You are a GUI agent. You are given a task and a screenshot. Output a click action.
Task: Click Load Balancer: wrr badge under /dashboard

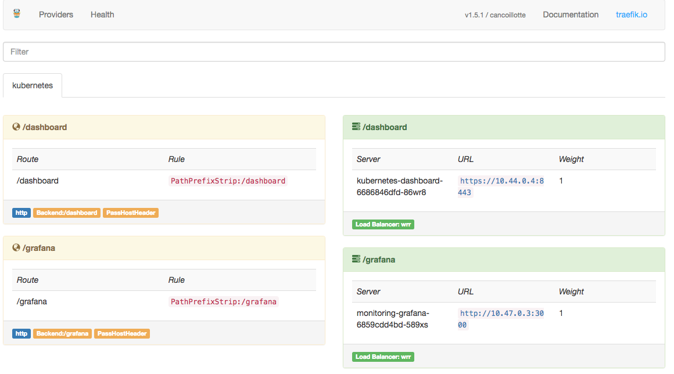pos(383,224)
